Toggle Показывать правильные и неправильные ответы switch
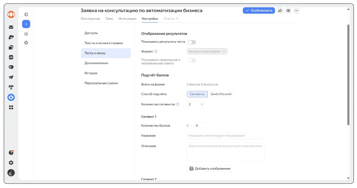 (x=192, y=60)
